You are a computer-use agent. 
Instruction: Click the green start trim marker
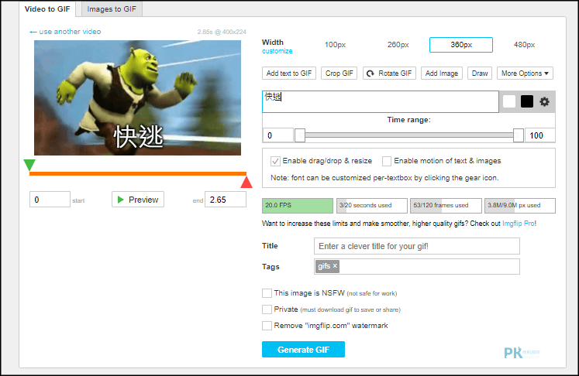coord(29,165)
